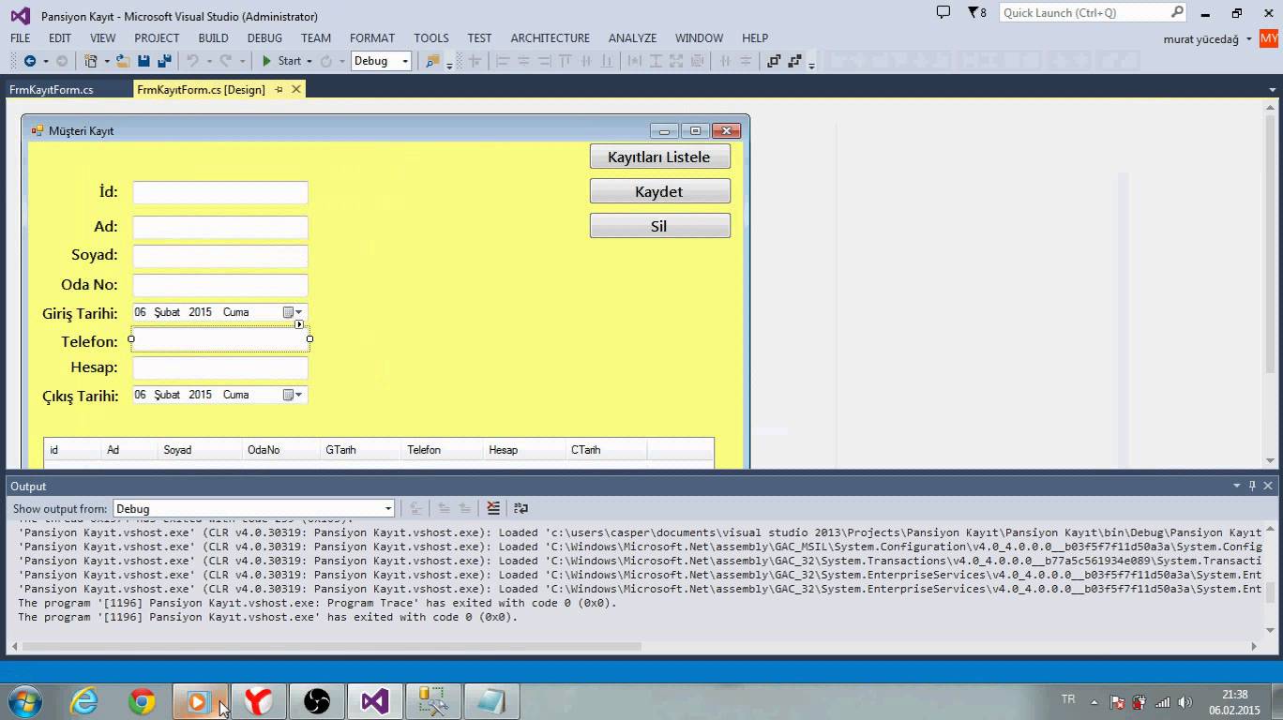
Task: Open Yandex browser from taskbar
Action: pos(259,701)
